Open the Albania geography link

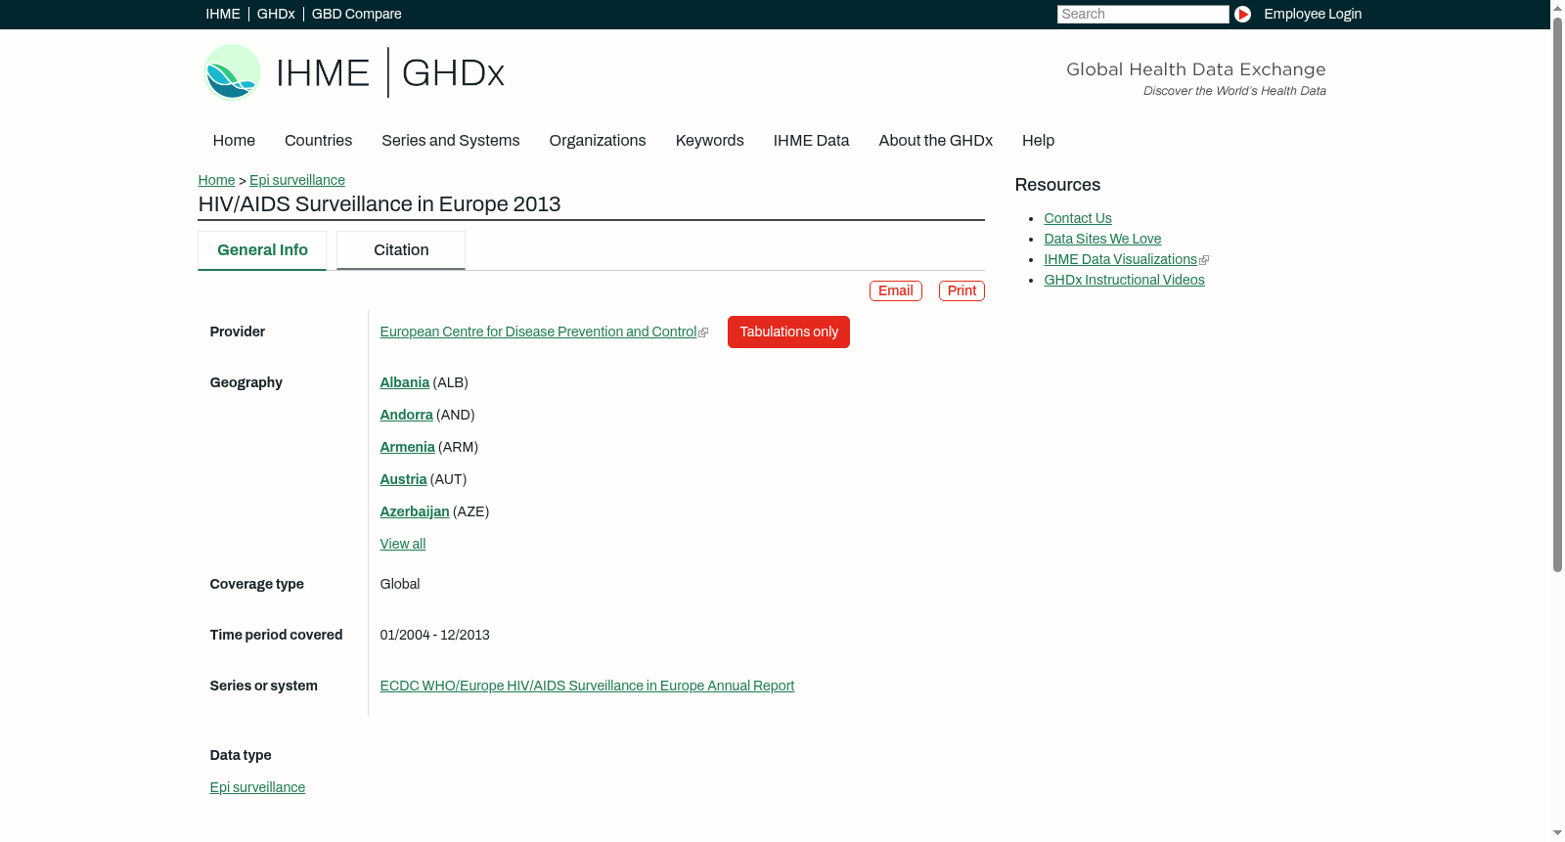(405, 382)
